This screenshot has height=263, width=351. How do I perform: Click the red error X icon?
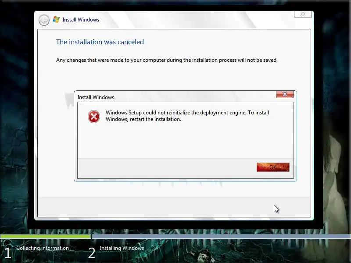94,117
